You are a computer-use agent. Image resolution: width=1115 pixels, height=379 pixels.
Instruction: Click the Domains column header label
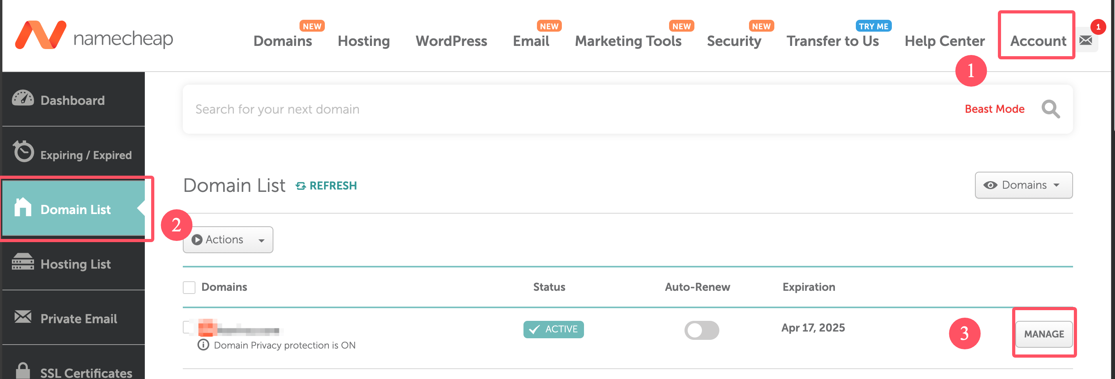click(224, 287)
